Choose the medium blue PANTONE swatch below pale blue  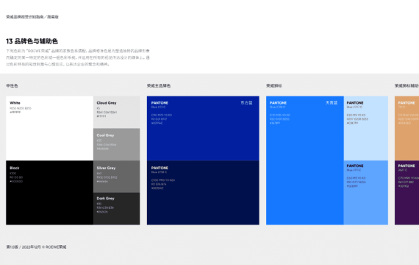[x=366, y=192]
